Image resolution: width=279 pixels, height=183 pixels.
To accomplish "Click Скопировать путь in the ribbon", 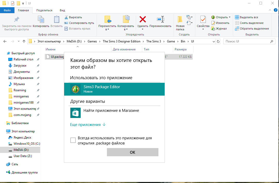I will coord(79,23).
